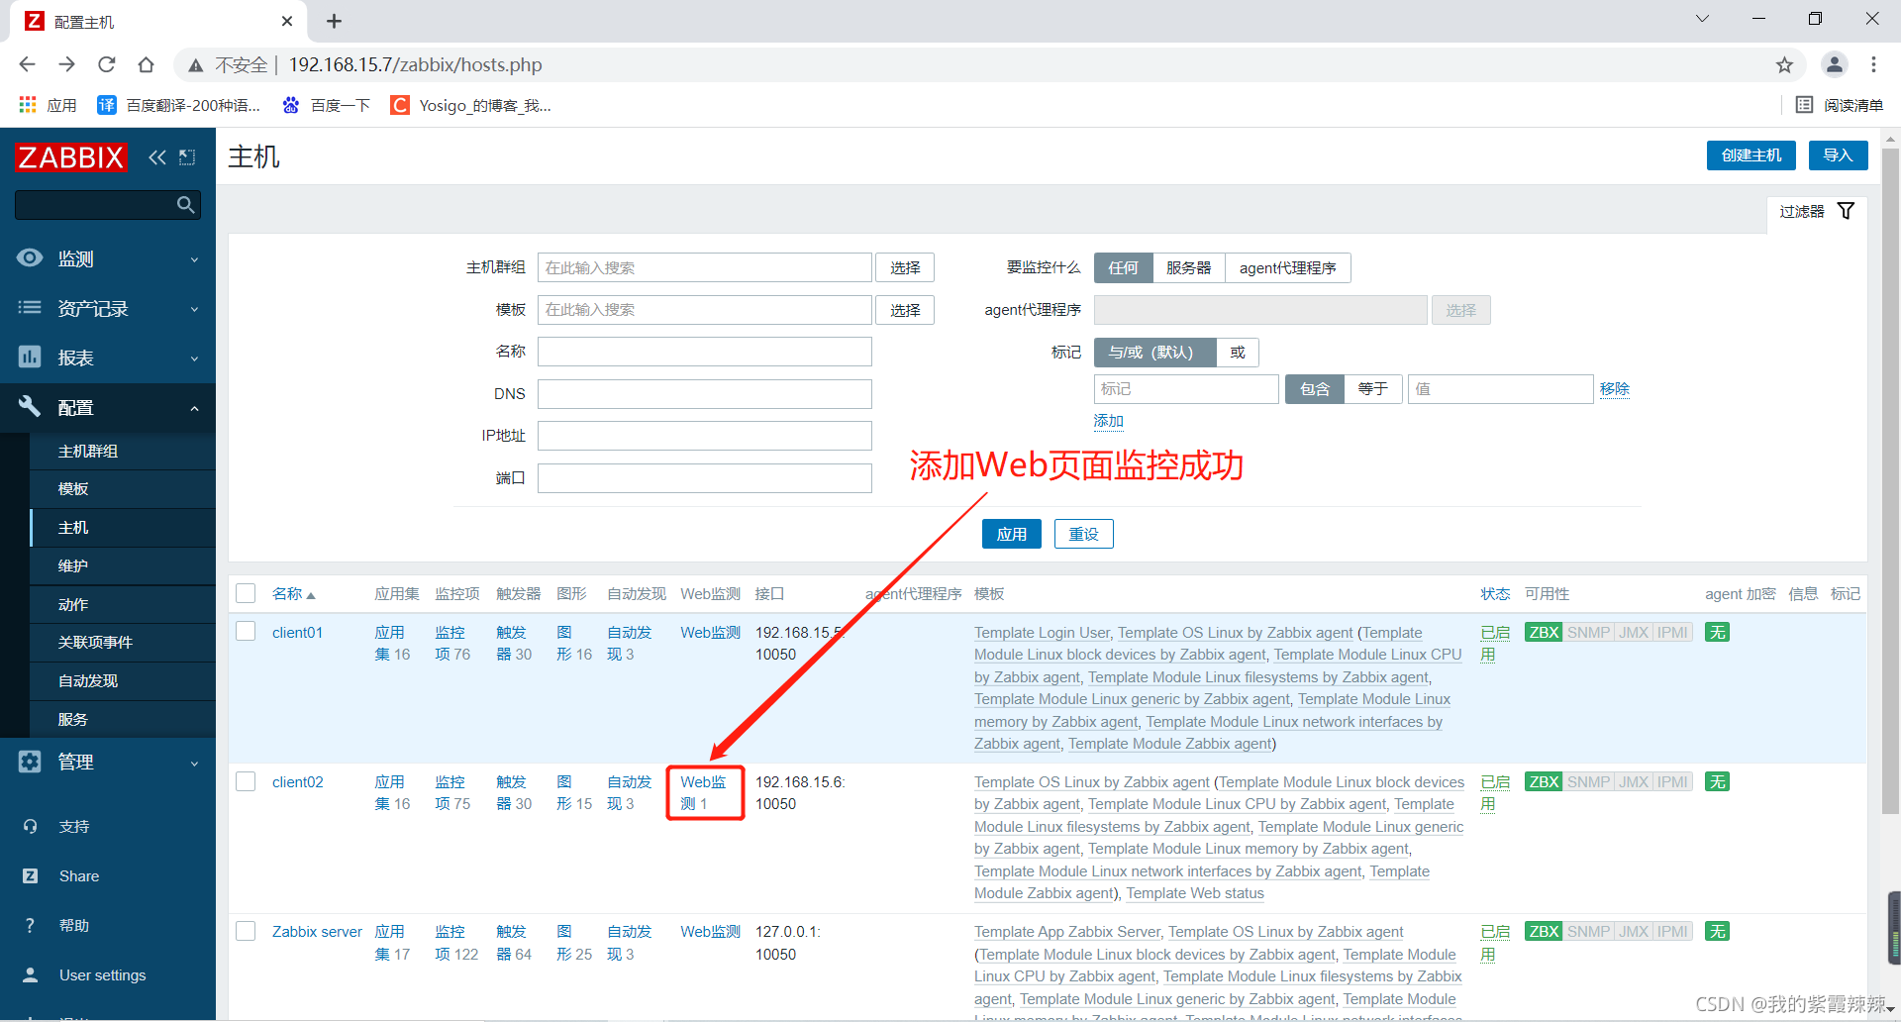Image resolution: width=1901 pixels, height=1022 pixels.
Task: Click browser back arrow
Action: [x=27, y=64]
